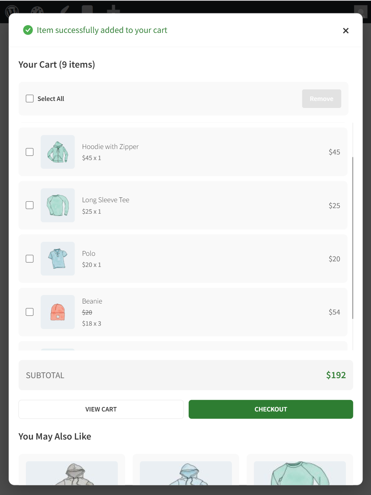371x495 pixels.
Task: Click the WordPress logo in the admin bar
Action: [12, 11]
